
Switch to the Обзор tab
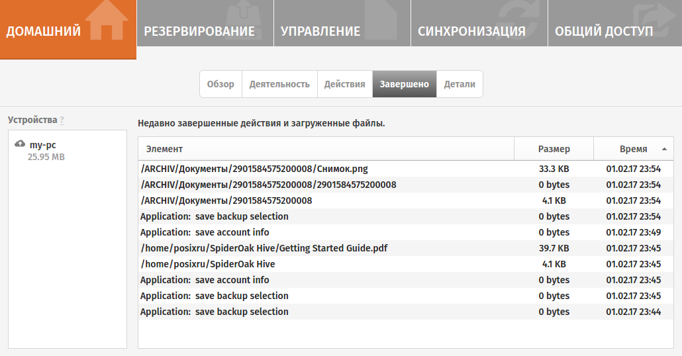coord(220,84)
